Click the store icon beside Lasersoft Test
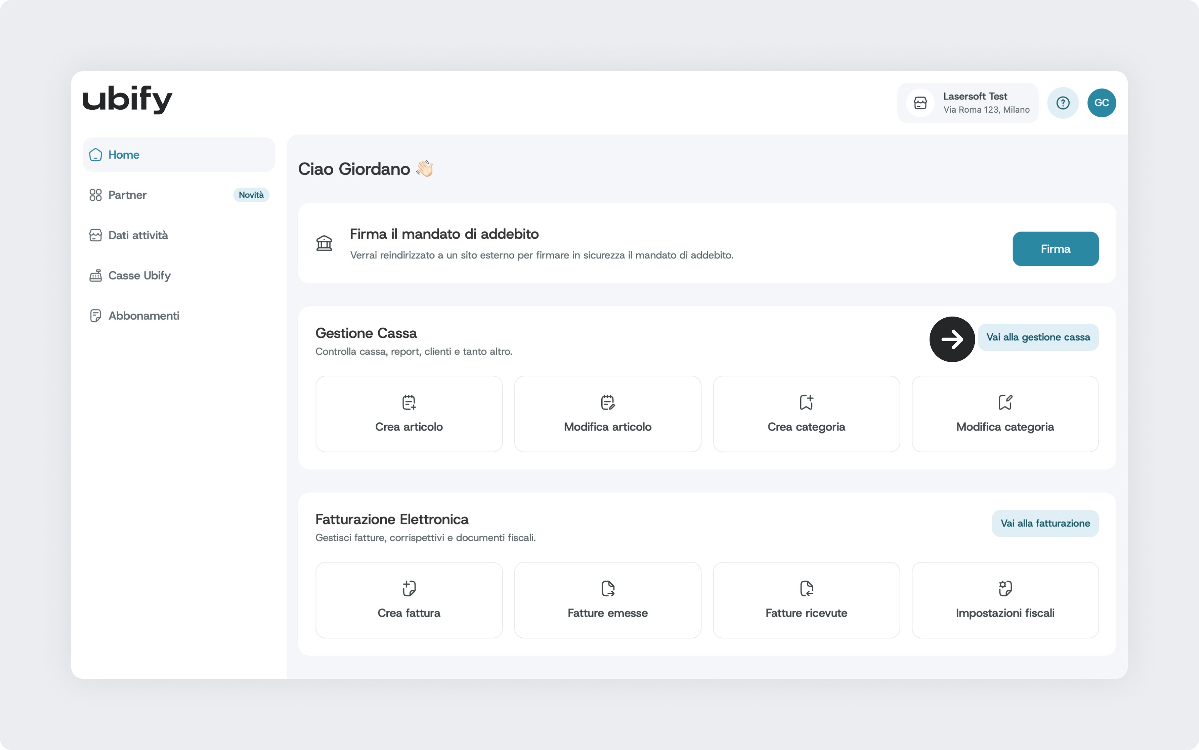 click(x=920, y=103)
